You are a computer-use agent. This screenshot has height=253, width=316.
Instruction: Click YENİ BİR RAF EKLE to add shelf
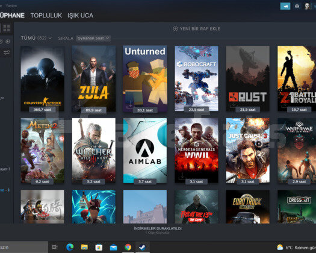click(196, 29)
